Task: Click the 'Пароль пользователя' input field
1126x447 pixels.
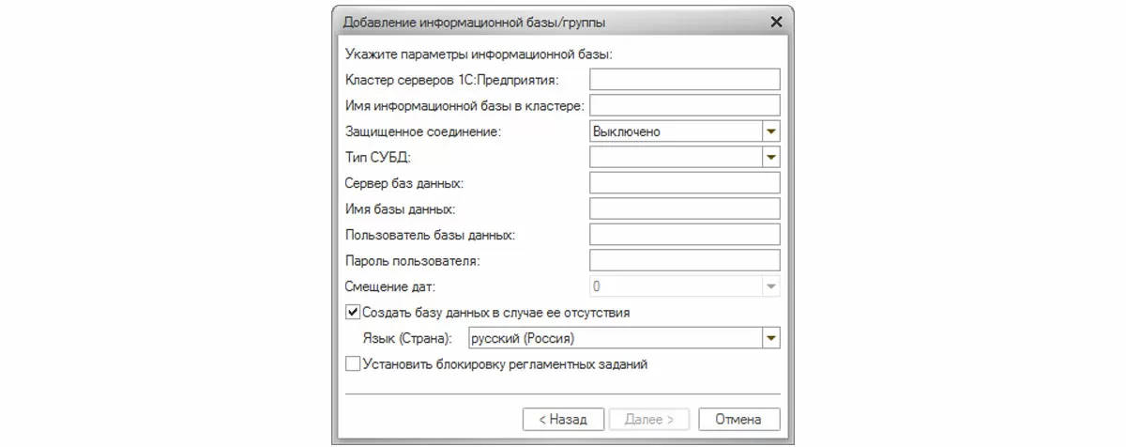Action: click(x=685, y=260)
